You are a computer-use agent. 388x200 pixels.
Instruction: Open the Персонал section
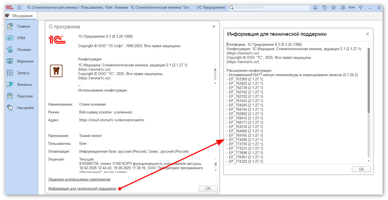pyautogui.click(x=10, y=96)
